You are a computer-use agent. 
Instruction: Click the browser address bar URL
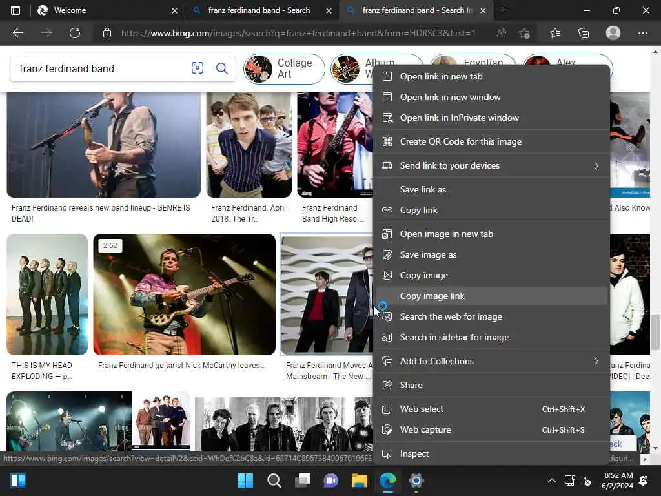298,33
